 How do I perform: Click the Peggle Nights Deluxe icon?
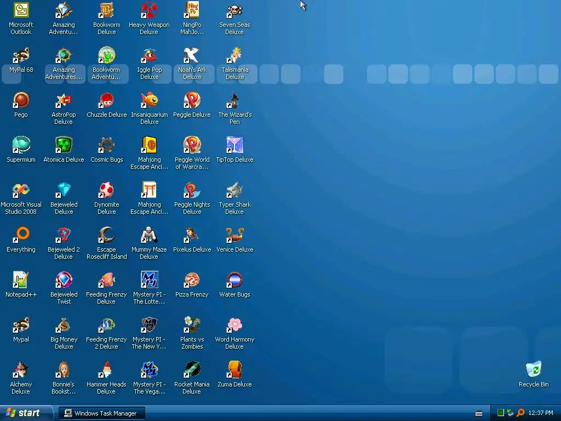click(x=192, y=190)
